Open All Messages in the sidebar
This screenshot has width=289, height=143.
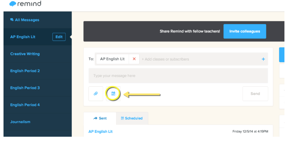pyautogui.click(x=25, y=20)
